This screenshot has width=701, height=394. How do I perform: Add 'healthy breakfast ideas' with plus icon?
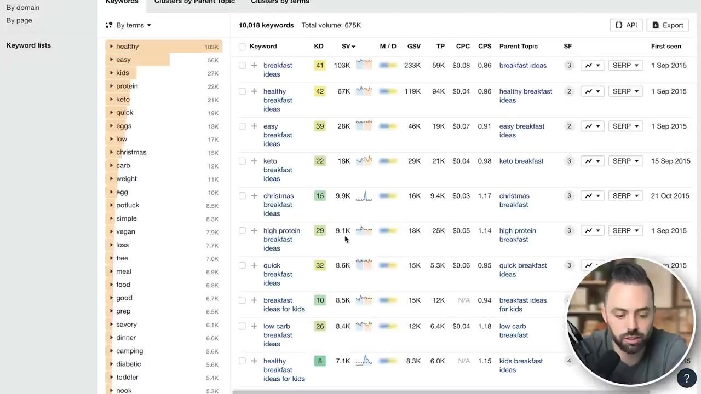pyautogui.click(x=254, y=91)
